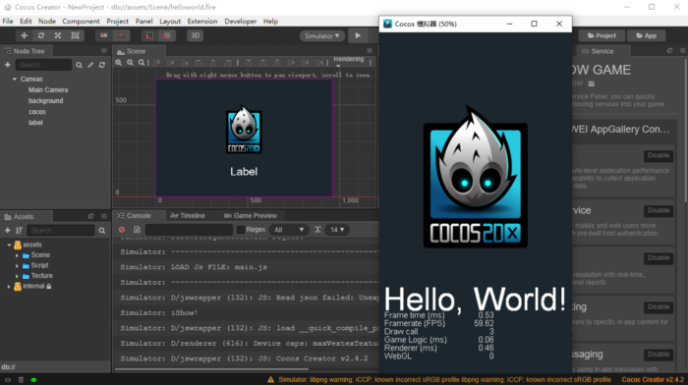688x385 pixels.
Task: Refresh the Node Tree
Action: click(x=102, y=65)
